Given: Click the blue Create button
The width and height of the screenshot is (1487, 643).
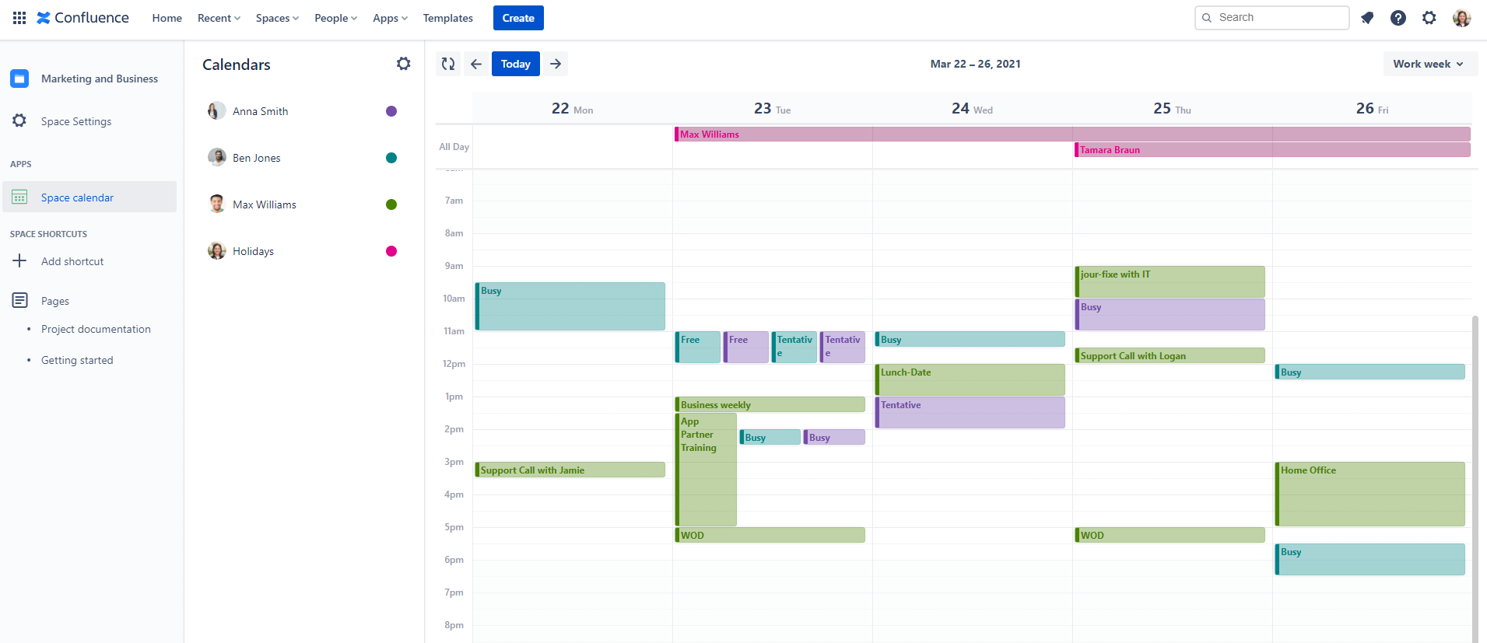Looking at the screenshot, I should click(x=518, y=18).
